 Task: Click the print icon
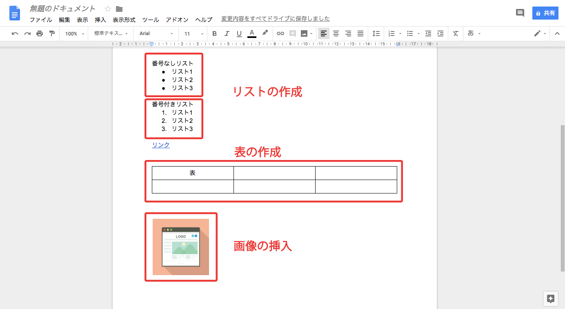click(x=40, y=33)
